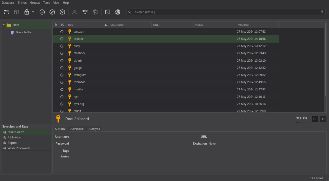Open database with folder icon
Viewport: 329px width, 181px height.
tap(6, 12)
